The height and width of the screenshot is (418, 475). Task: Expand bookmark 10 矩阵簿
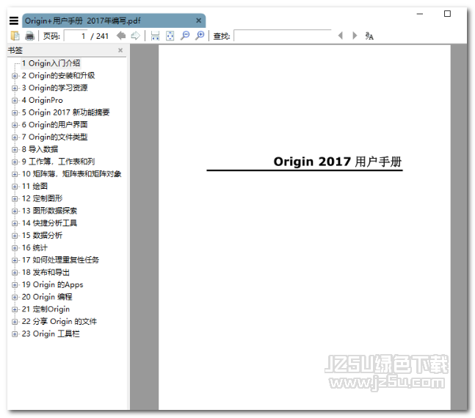coord(15,174)
